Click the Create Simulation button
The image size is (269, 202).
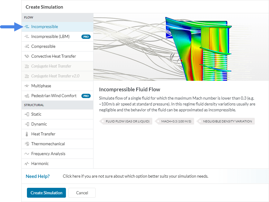(x=46, y=192)
